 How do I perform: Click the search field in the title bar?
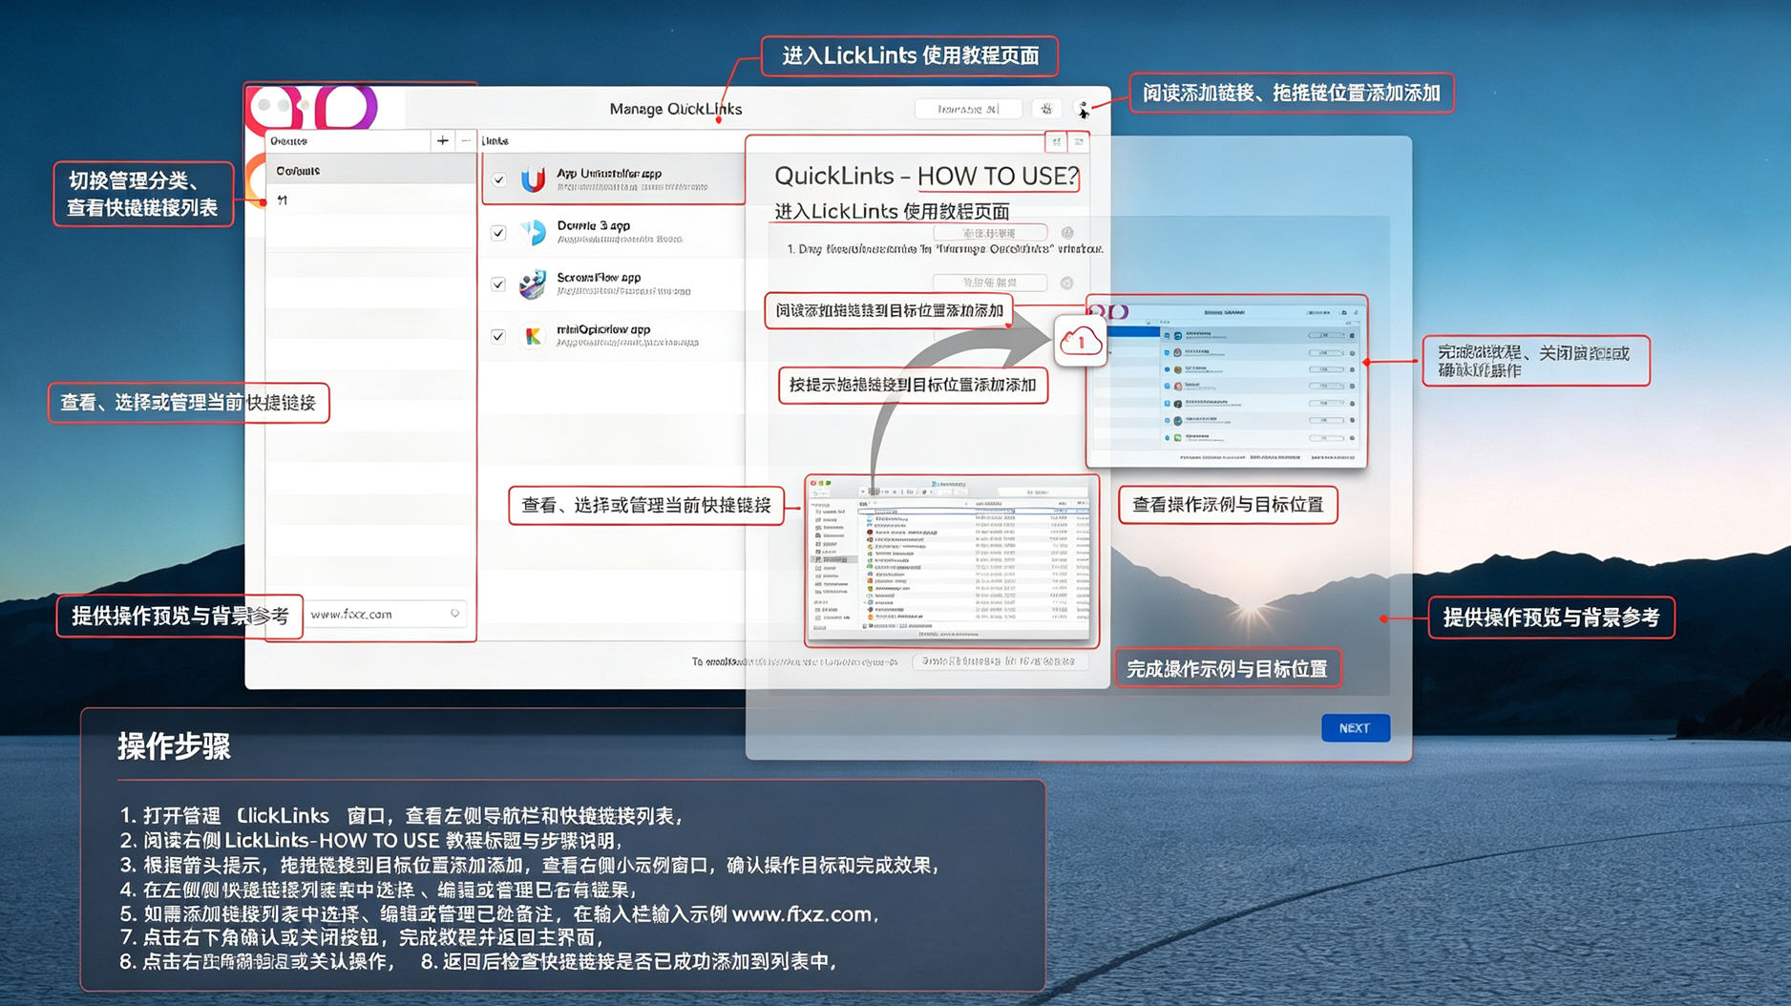(968, 109)
